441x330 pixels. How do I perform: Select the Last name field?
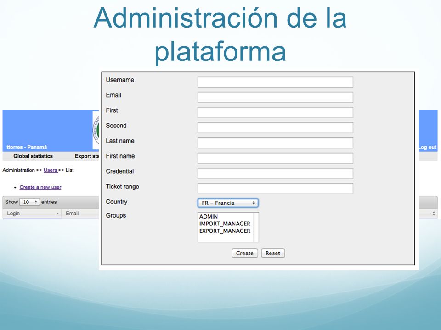(275, 143)
